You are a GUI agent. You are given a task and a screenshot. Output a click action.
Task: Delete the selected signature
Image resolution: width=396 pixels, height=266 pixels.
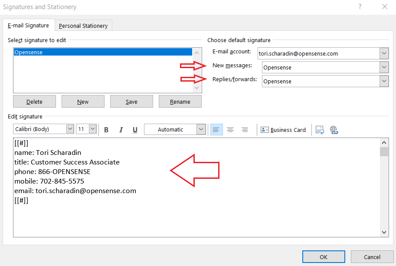click(x=34, y=102)
